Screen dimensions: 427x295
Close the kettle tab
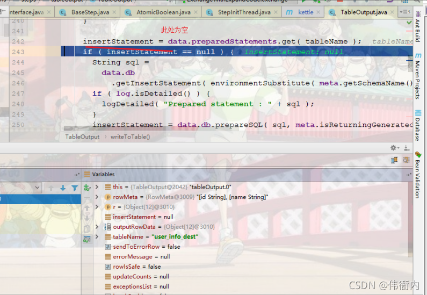319,12
